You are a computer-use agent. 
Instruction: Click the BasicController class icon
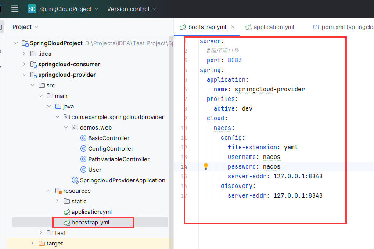pos(83,138)
